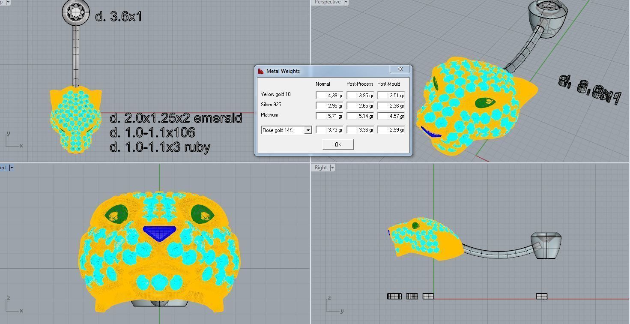Open the Perspective viewport menu arrow
Screen dimensions: 630x324
pos(346,2)
